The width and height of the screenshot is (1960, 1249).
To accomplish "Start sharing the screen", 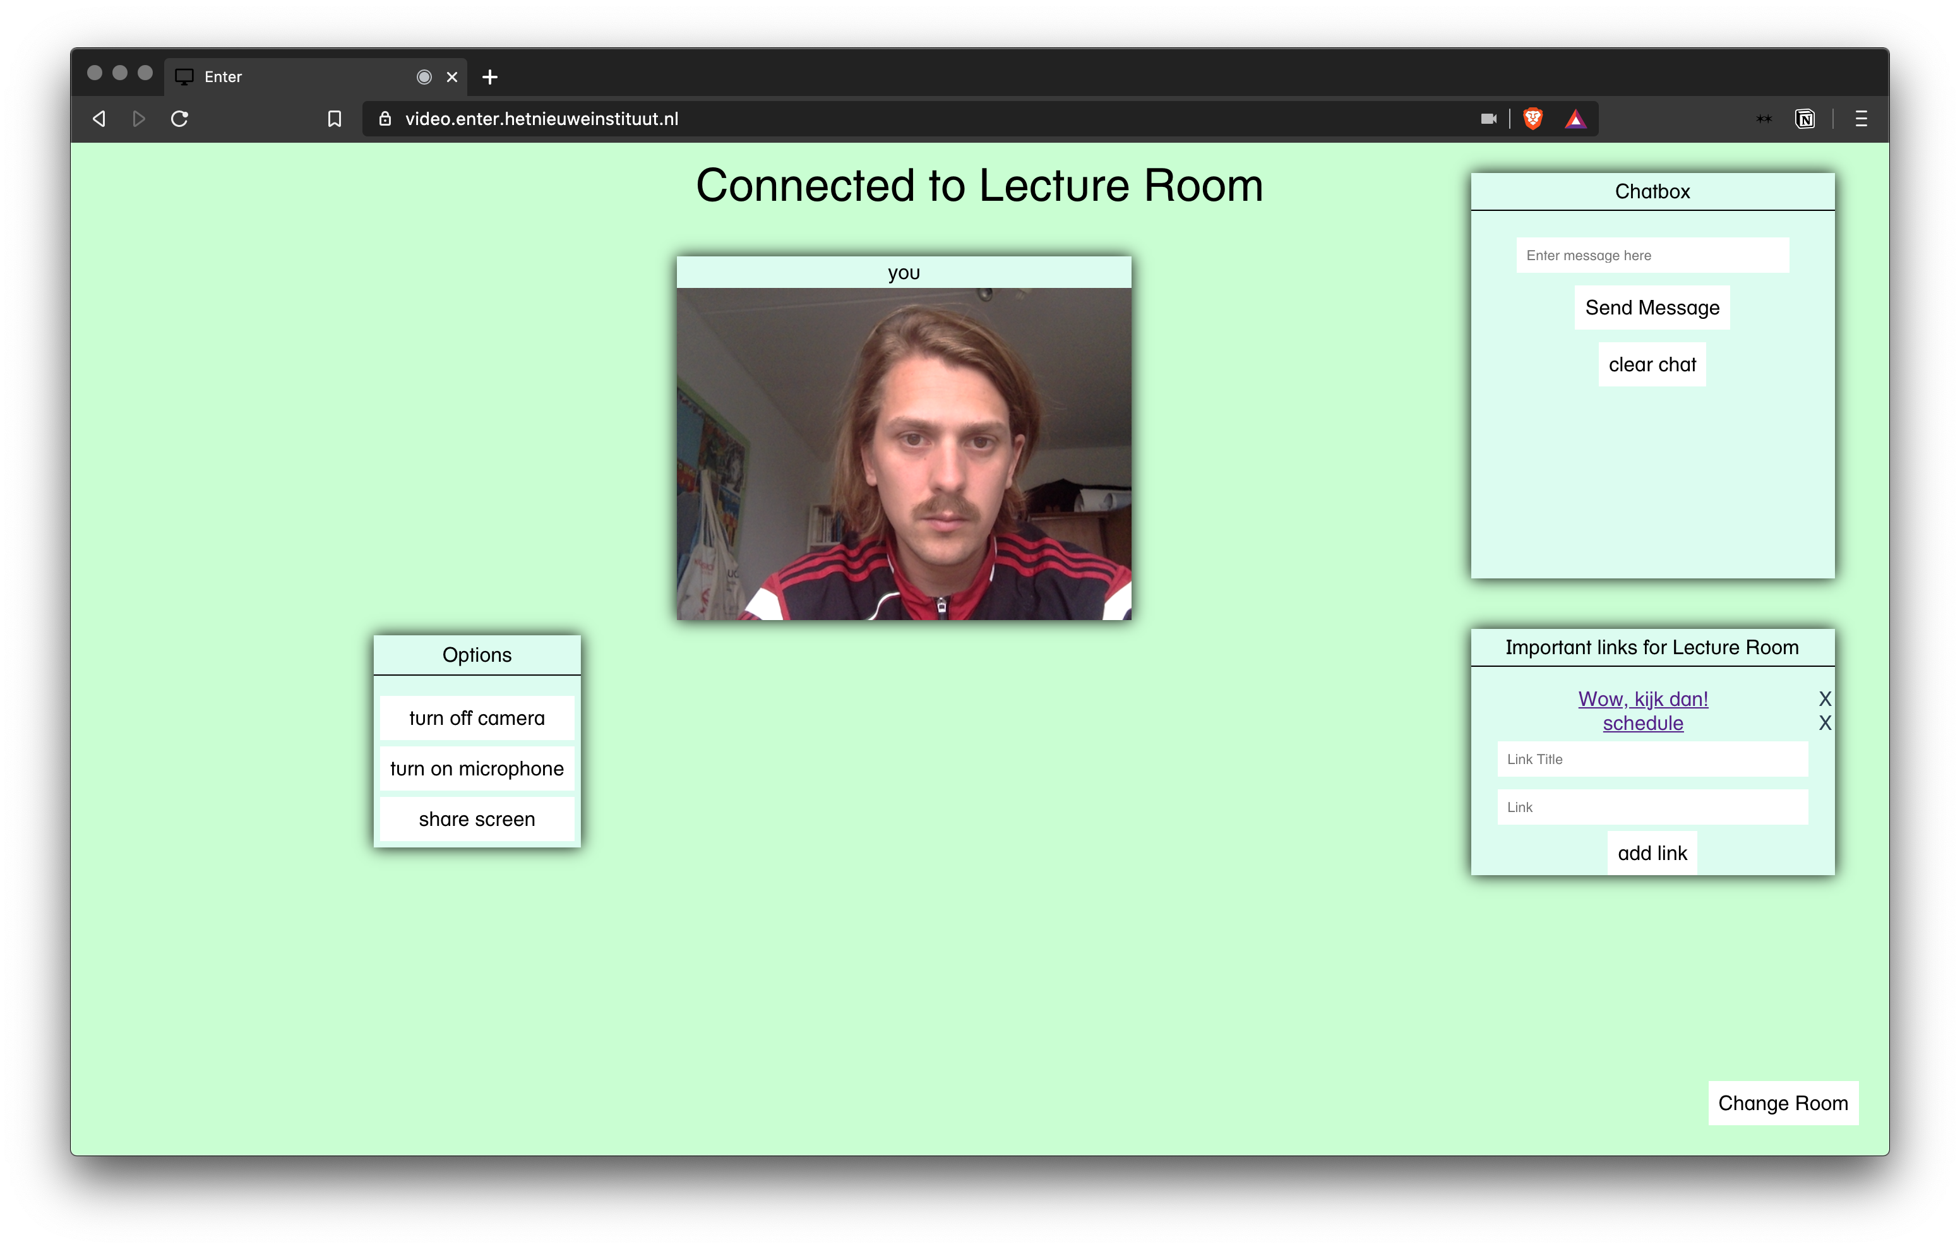I will pos(477,819).
